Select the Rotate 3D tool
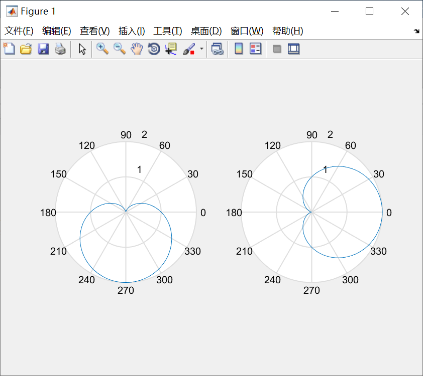 coord(154,49)
